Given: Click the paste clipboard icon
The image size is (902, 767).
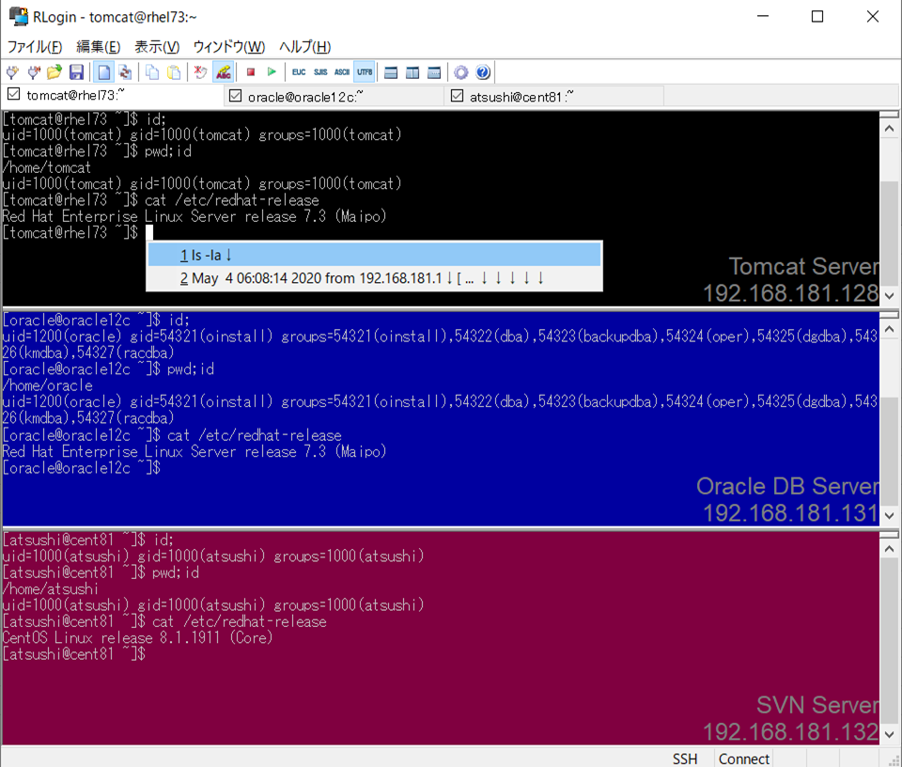Looking at the screenshot, I should (174, 72).
